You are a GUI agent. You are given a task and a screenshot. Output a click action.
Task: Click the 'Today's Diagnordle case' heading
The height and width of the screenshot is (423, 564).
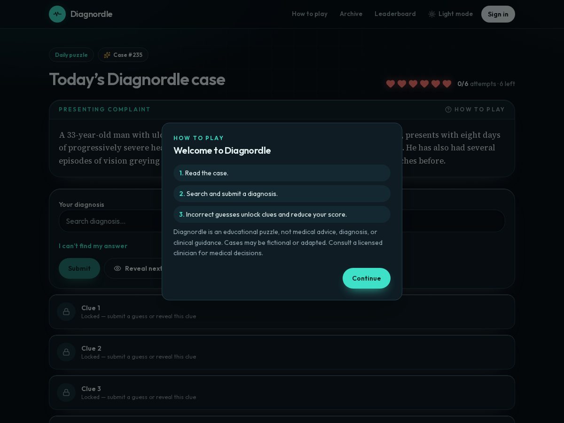(x=137, y=79)
